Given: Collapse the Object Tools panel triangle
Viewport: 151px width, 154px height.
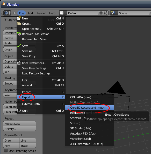Looking at the screenshot, I should tap(5, 20).
